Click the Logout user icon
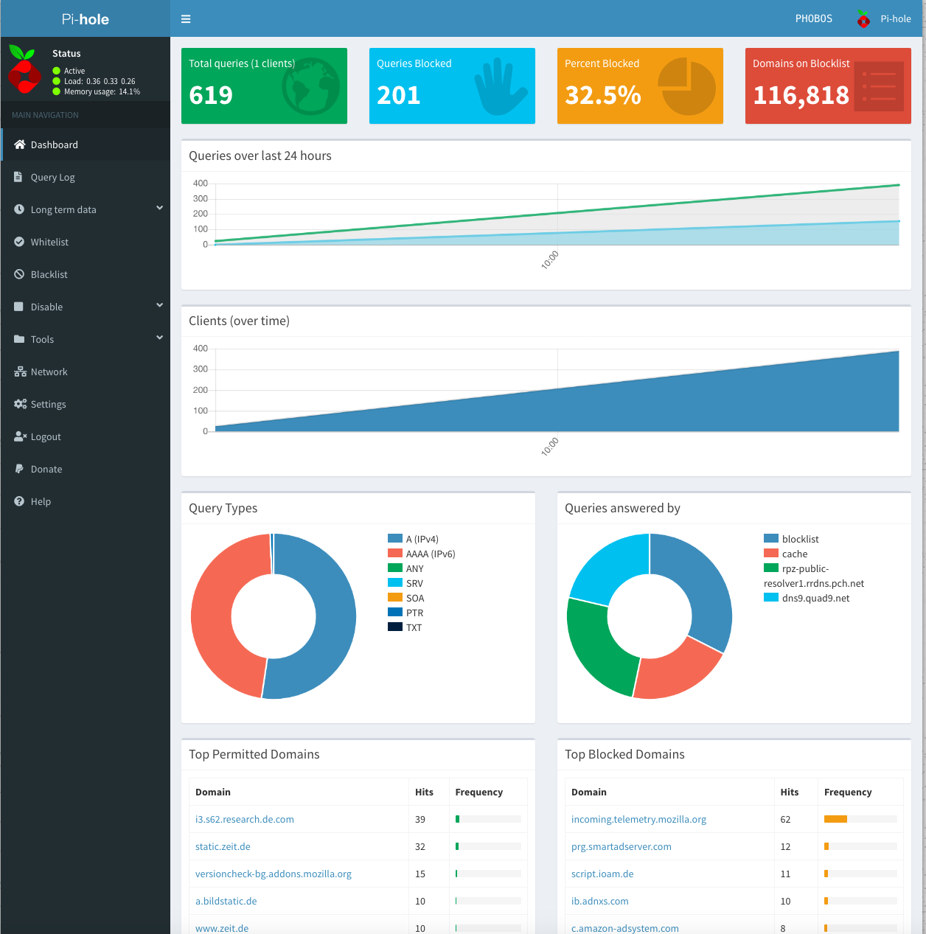 point(21,436)
